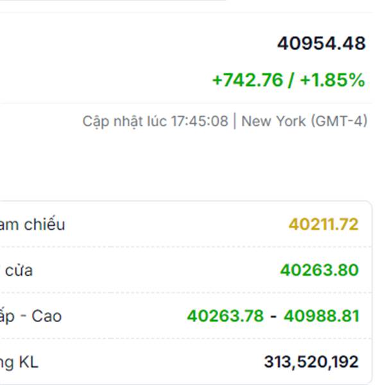
Task: Select the opening value 40263.80
Action: 320,270
